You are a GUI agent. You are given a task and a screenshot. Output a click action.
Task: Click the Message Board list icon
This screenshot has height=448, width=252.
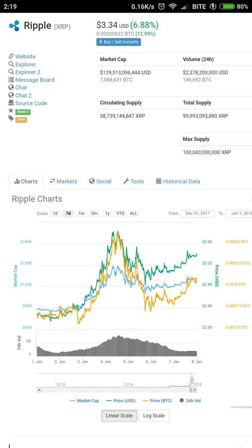(11, 80)
